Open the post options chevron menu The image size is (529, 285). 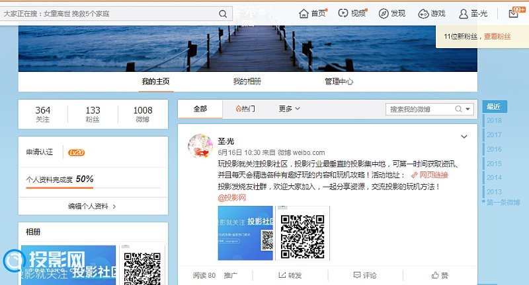[x=464, y=137]
